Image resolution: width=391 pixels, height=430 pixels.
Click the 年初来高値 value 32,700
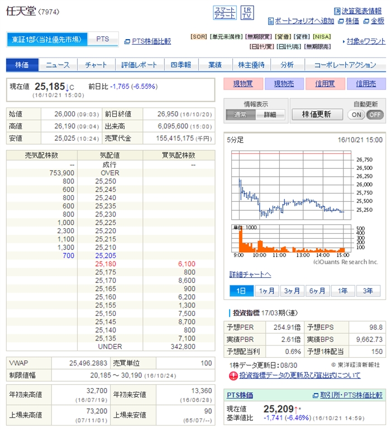[97, 390]
